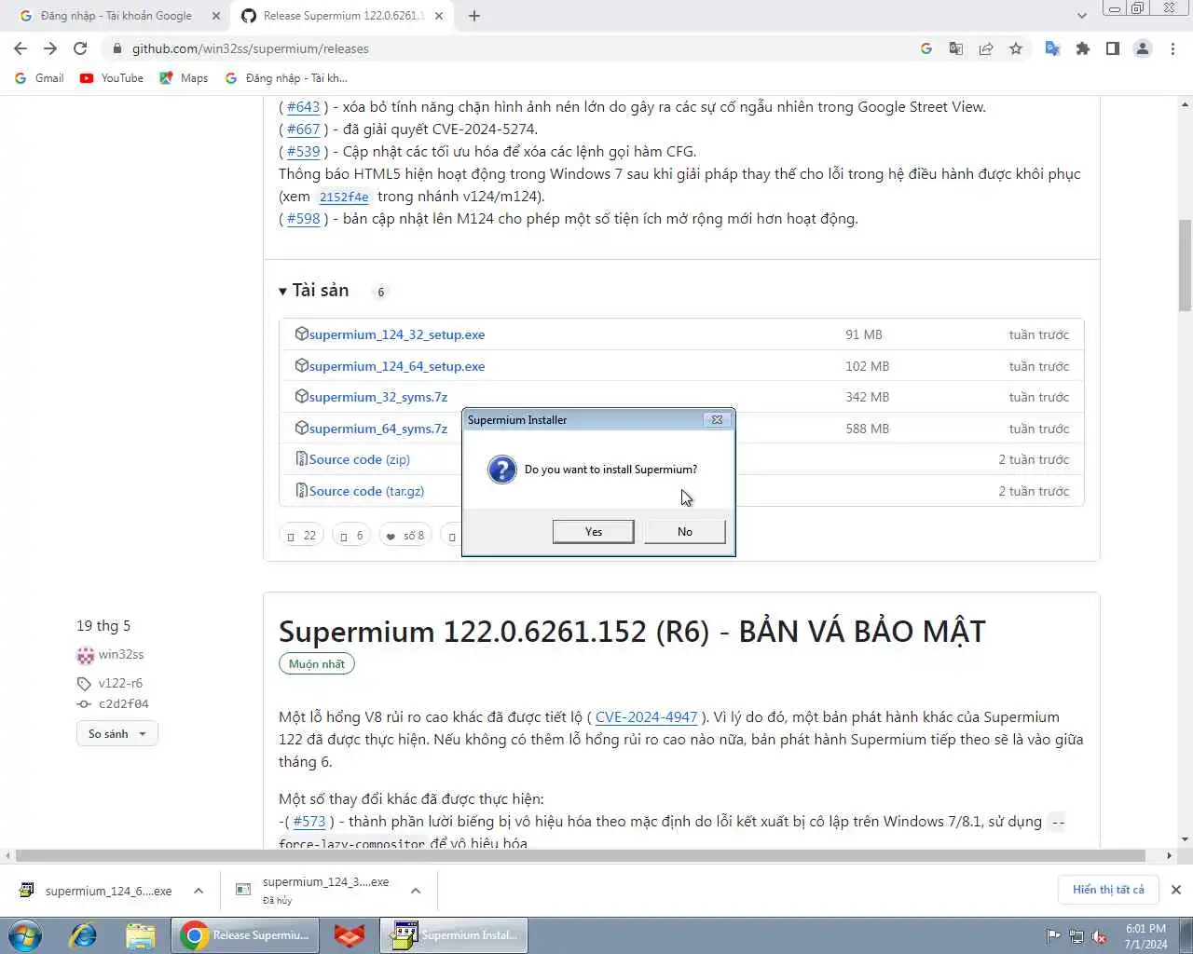Image resolution: width=1193 pixels, height=954 pixels.
Task: Click the Action Center flag tray icon
Action: click(1053, 936)
